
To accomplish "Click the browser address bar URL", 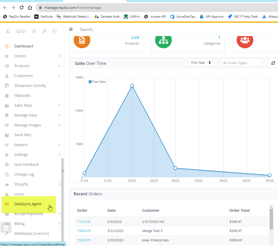I will pyautogui.click(x=73, y=8).
